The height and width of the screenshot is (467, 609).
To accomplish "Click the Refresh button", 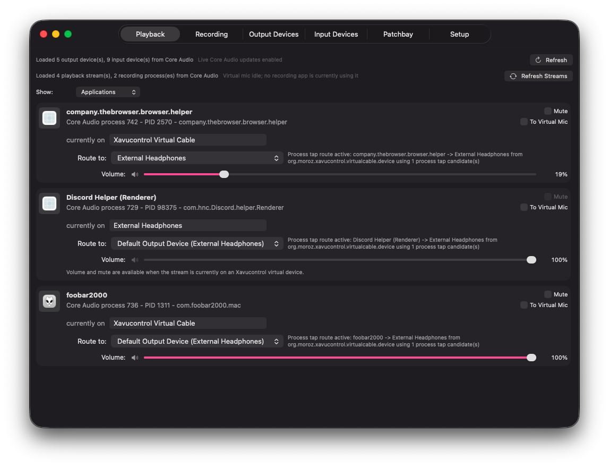I will [551, 60].
